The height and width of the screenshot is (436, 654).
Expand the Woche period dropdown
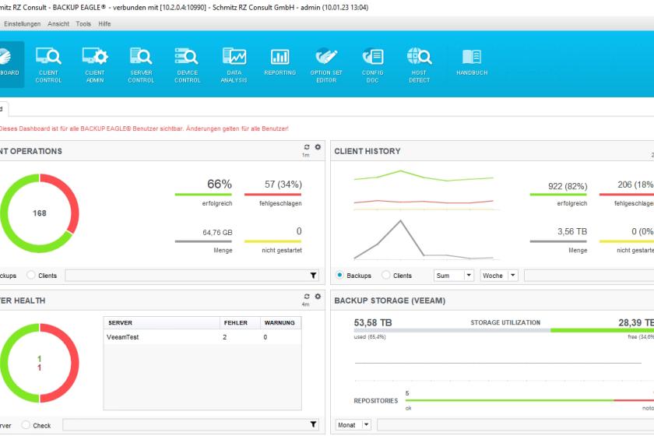[499, 276]
